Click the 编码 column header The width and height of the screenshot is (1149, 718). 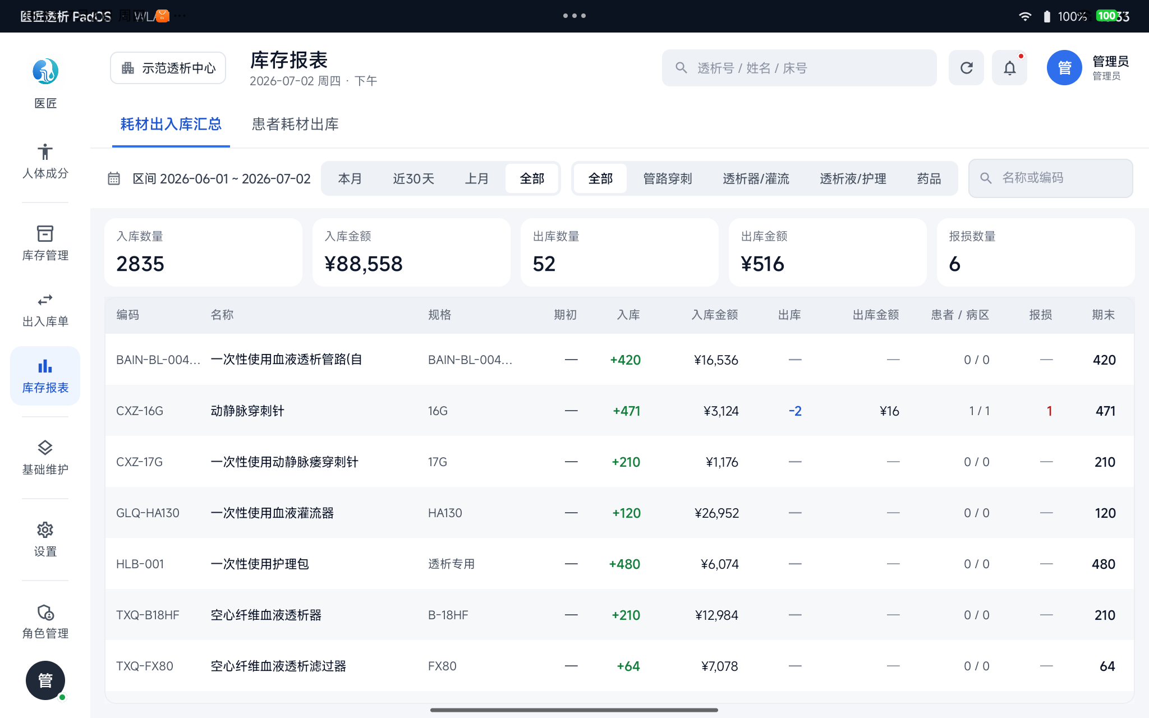pos(127,315)
